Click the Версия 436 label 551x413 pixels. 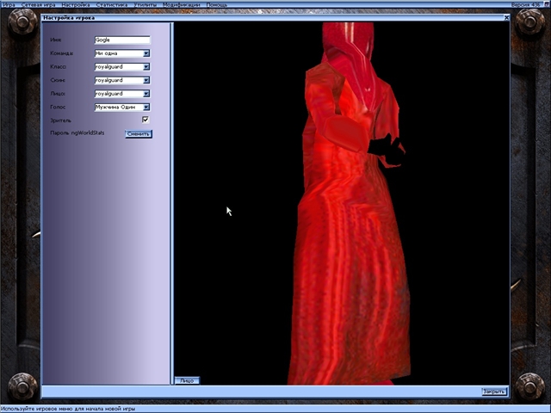tap(527, 4)
